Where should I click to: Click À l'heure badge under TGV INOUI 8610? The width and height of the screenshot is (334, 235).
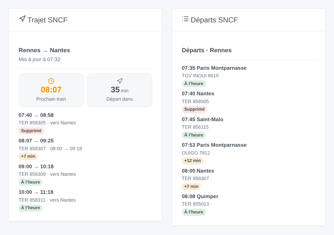[194, 84]
